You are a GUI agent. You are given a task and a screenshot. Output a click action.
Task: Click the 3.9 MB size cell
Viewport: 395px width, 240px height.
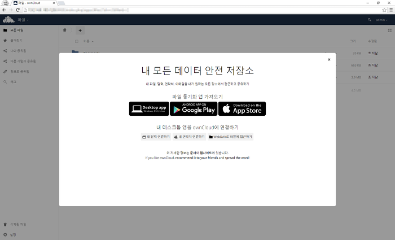coord(356,77)
